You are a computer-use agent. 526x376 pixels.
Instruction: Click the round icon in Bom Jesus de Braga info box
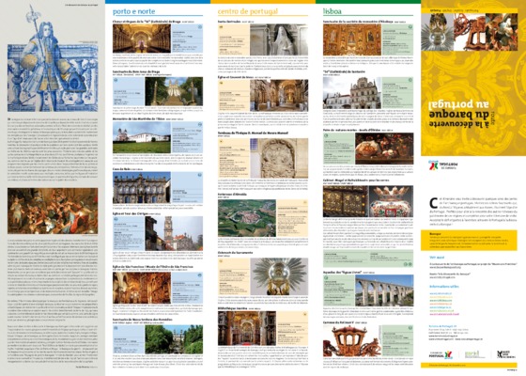[116, 80]
